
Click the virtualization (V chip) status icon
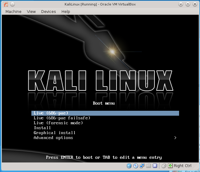coord(155,166)
